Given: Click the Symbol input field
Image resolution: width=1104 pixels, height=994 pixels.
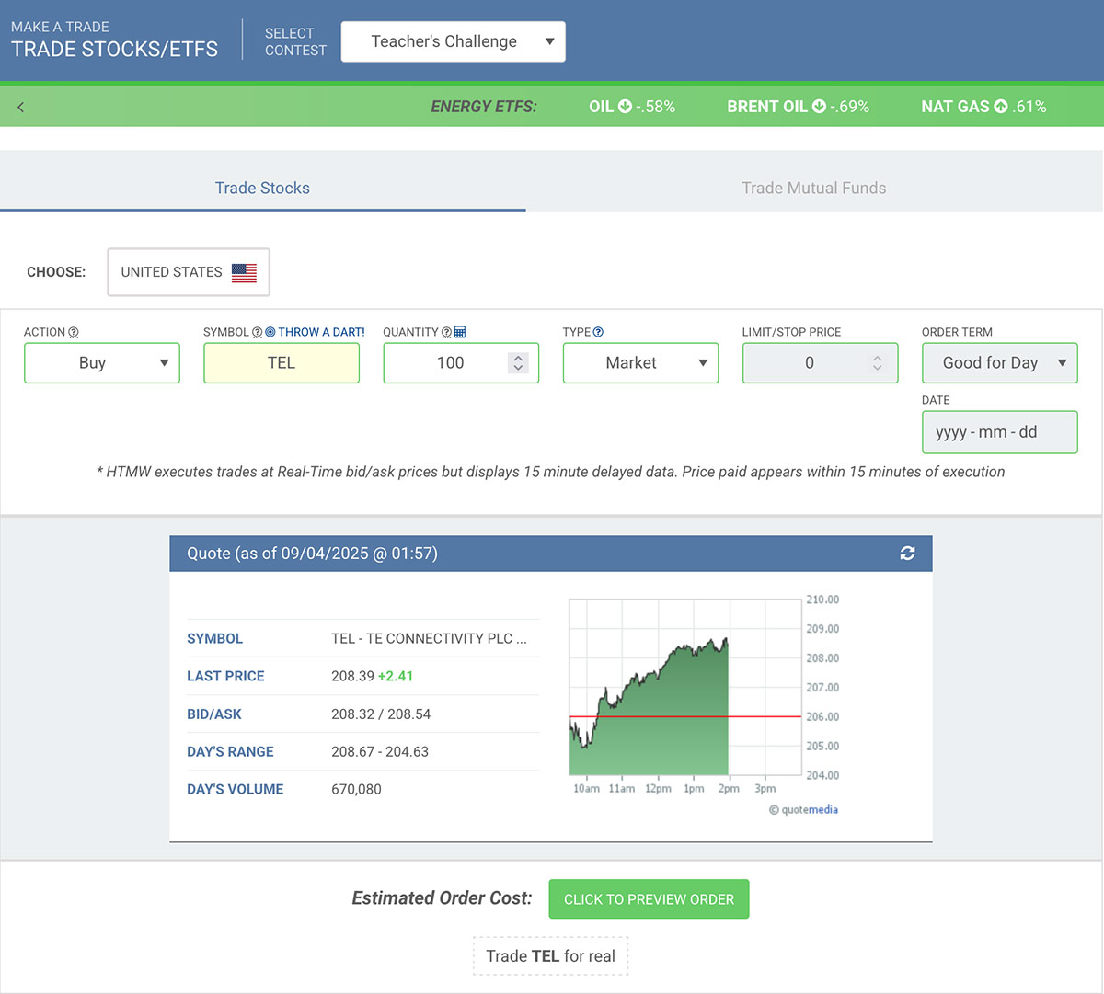Looking at the screenshot, I should (x=281, y=363).
